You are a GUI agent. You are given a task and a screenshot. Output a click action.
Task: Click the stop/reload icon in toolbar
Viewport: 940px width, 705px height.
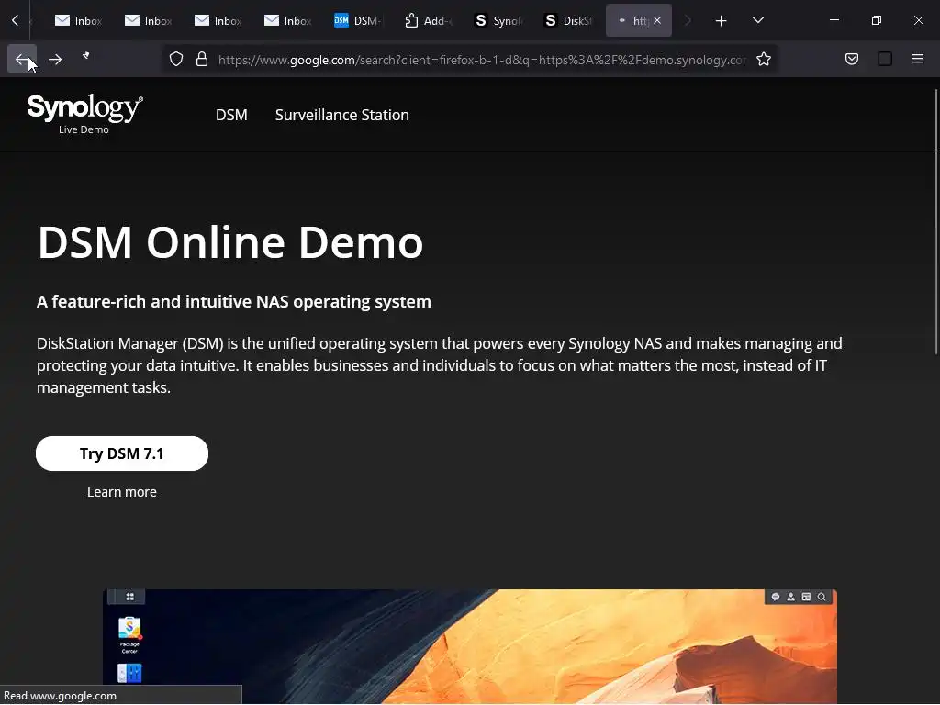tap(86, 56)
